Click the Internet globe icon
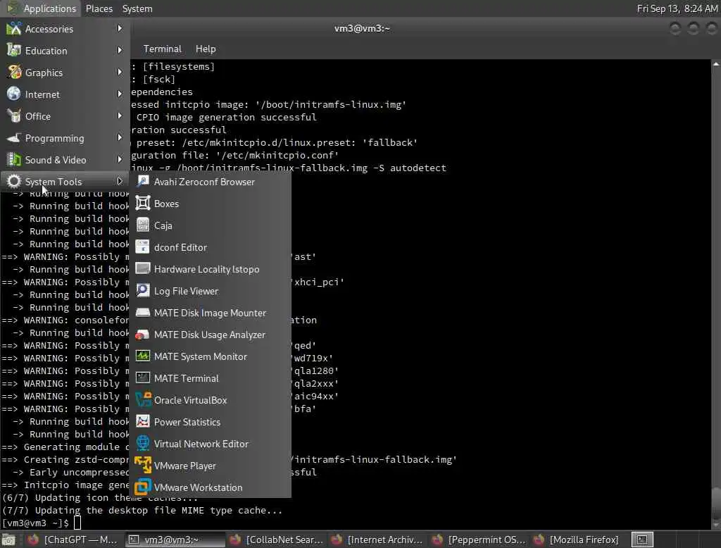This screenshot has width=721, height=548. pyautogui.click(x=14, y=94)
